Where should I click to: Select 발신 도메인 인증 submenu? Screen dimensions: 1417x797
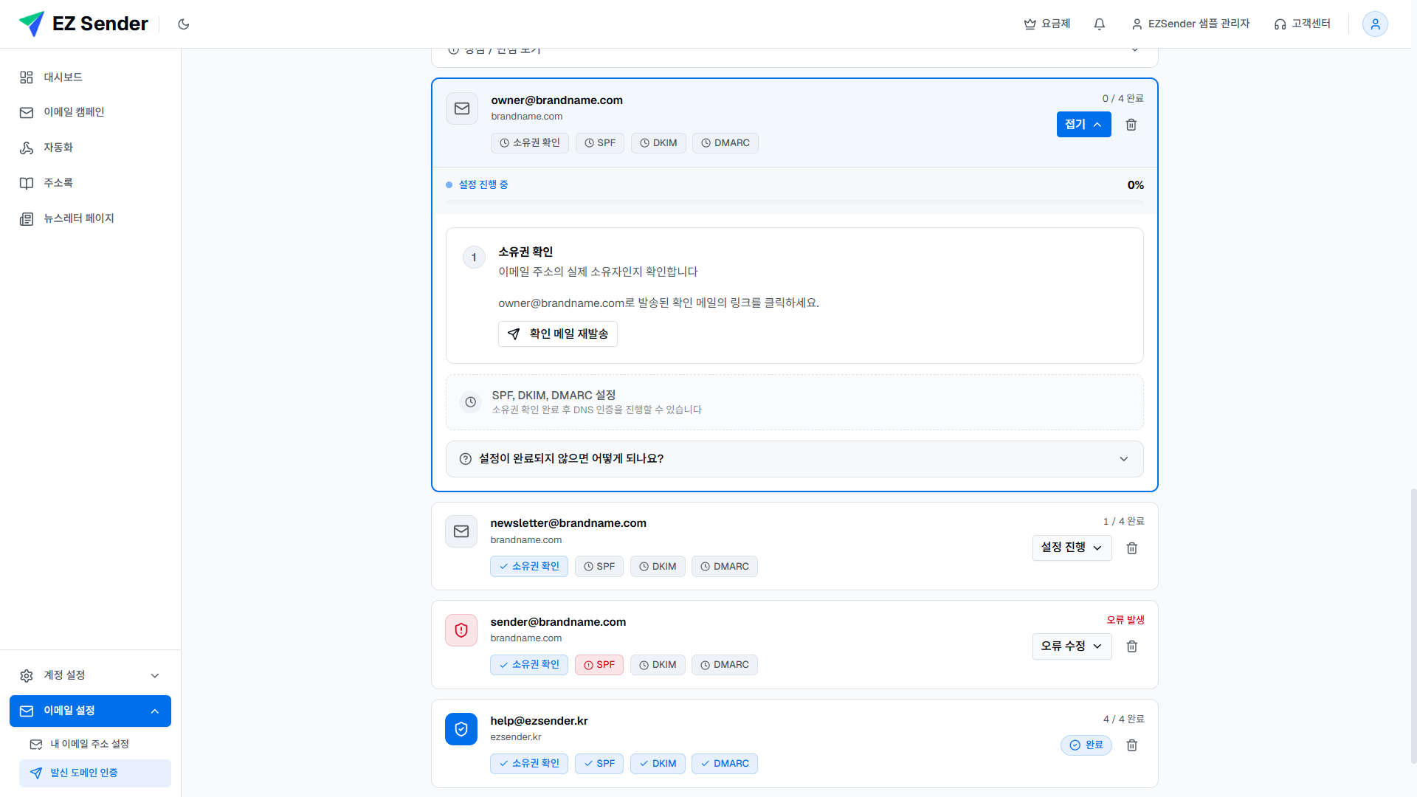94,773
